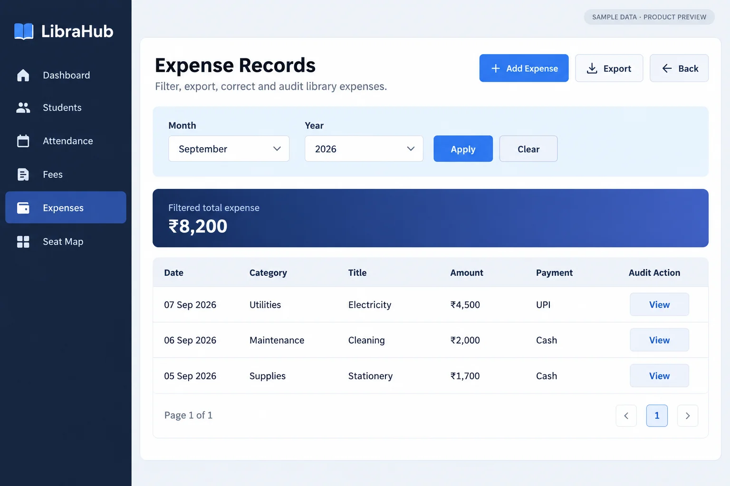Select page 1 in pagination

(x=657, y=416)
